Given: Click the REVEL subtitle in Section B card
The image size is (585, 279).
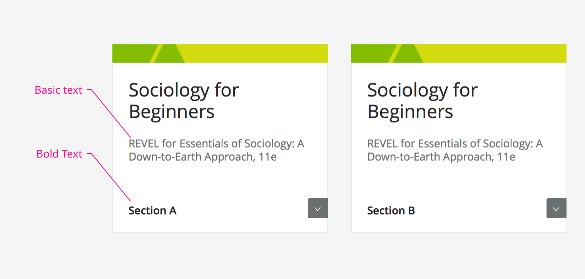Looking at the screenshot, I should point(455,150).
